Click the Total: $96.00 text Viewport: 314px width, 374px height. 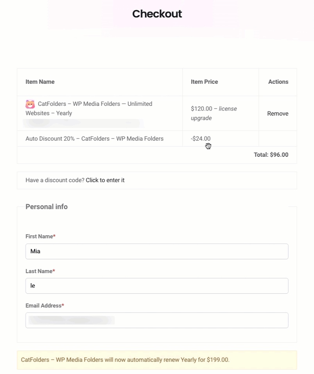(x=271, y=155)
